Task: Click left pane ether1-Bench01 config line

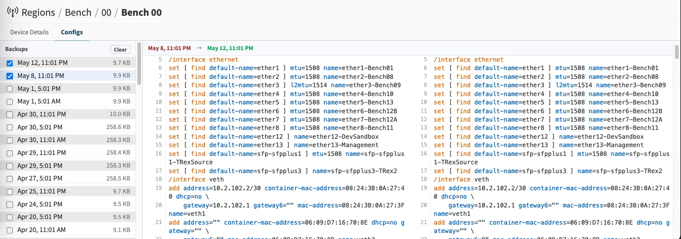Action: pyautogui.click(x=281, y=68)
